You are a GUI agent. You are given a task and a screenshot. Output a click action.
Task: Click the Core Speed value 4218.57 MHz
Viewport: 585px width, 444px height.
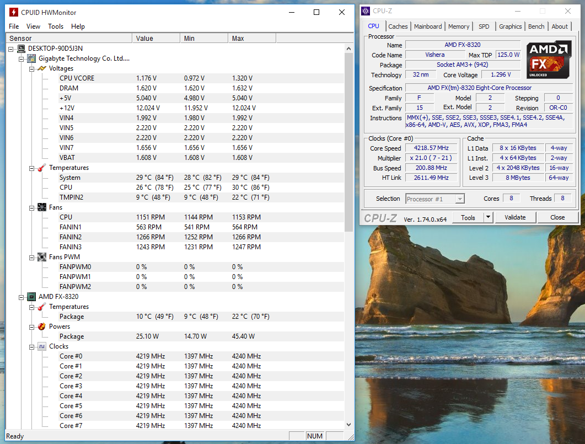(431, 148)
